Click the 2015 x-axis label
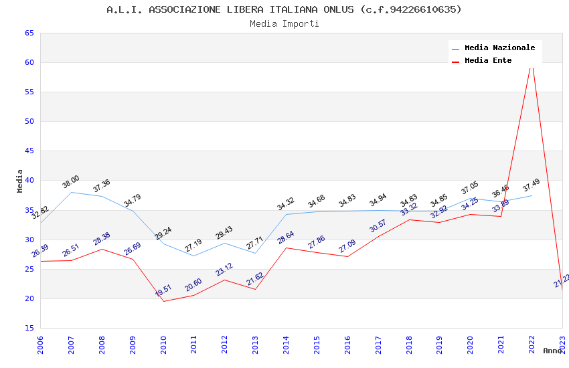Screen dimensions: 569x368 (x=317, y=345)
